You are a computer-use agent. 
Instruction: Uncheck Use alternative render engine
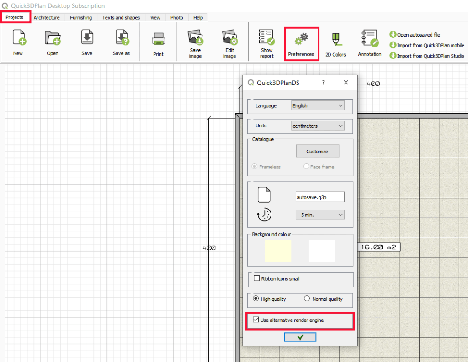coord(256,320)
